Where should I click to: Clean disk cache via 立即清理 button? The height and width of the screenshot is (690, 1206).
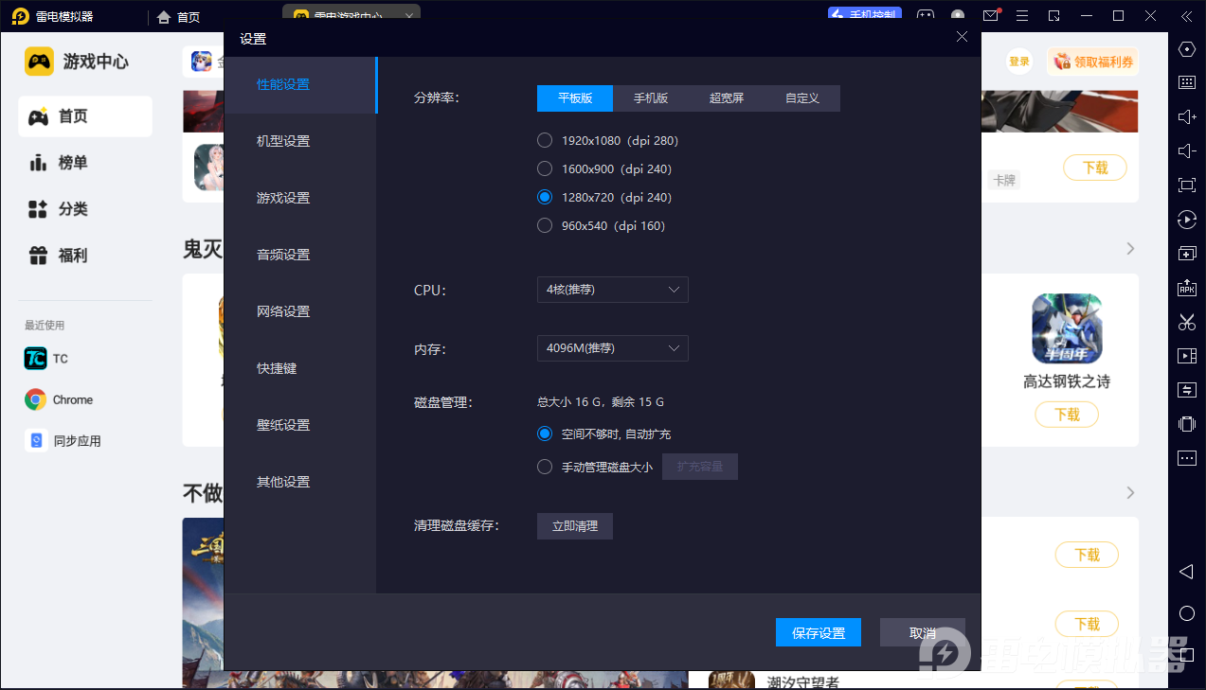[574, 525]
